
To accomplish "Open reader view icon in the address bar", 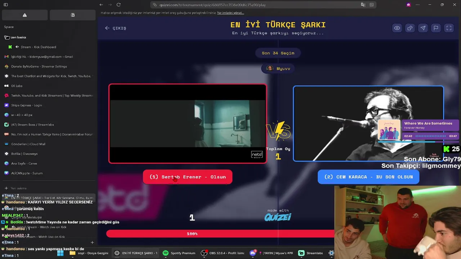I will (371, 5).
